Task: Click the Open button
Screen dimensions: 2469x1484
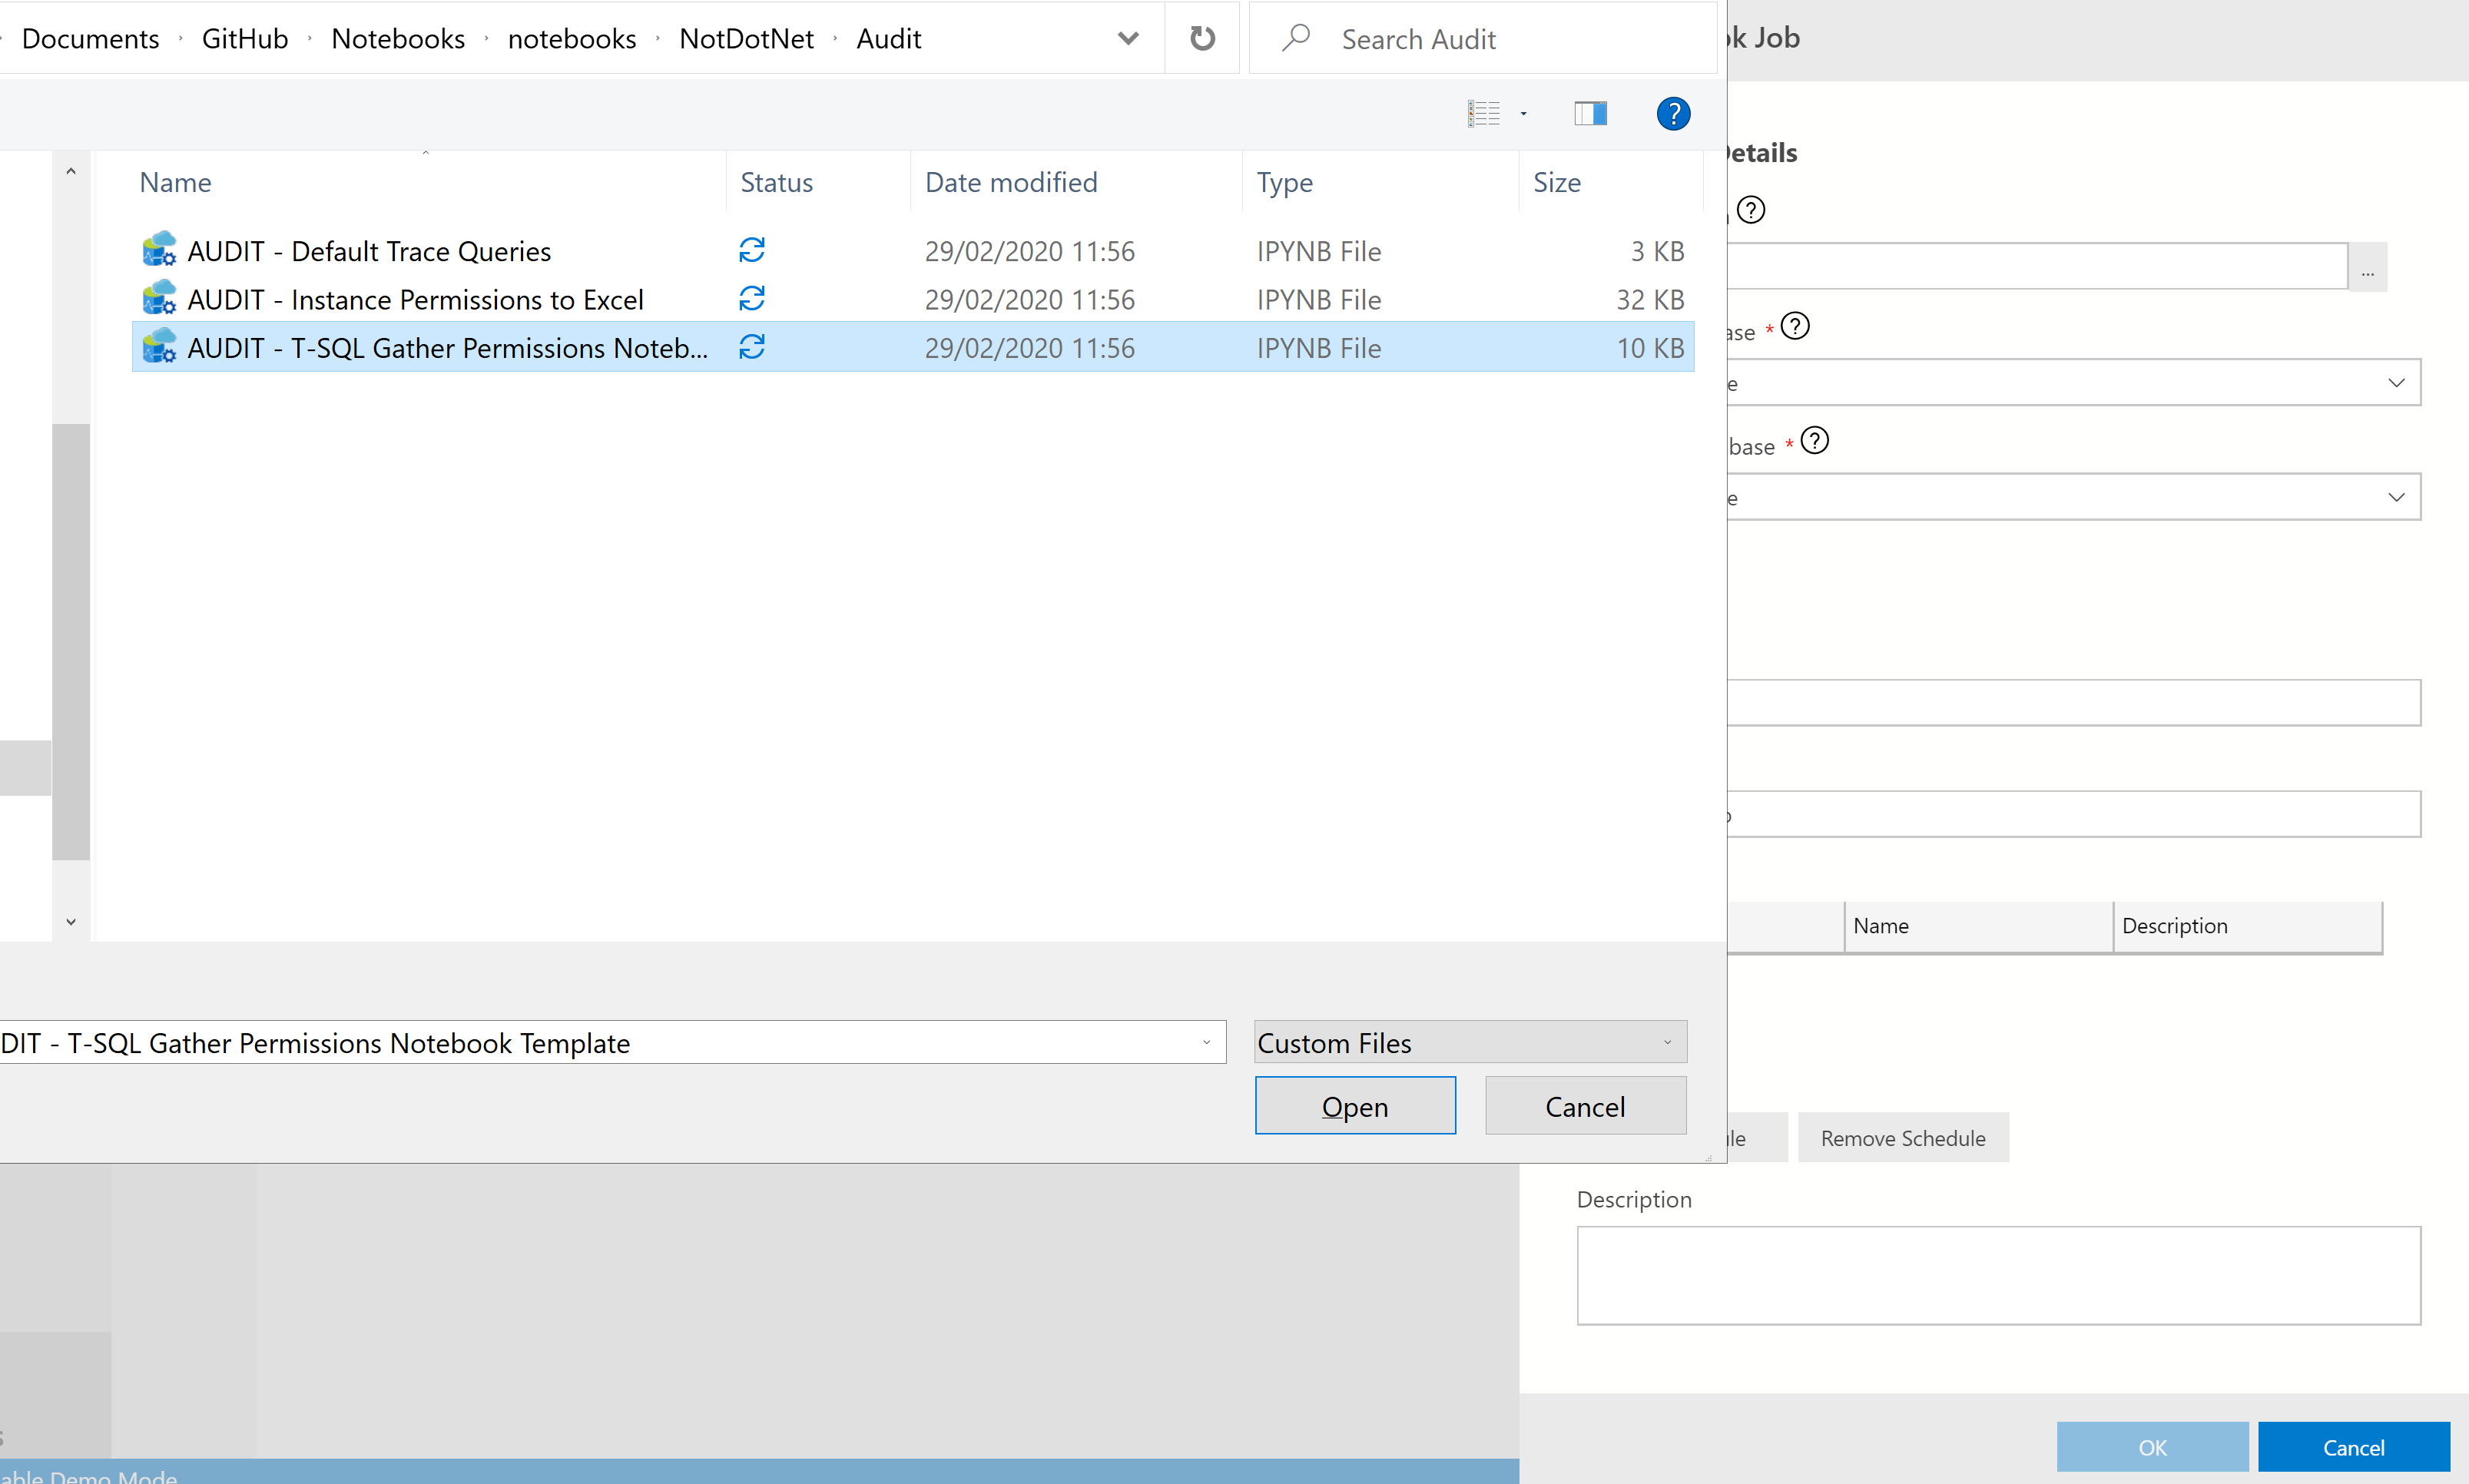Action: point(1355,1106)
